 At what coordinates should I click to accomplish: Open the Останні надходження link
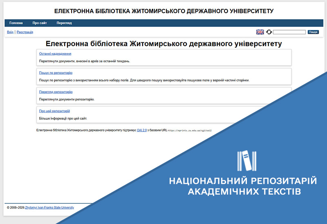[x=55, y=54]
